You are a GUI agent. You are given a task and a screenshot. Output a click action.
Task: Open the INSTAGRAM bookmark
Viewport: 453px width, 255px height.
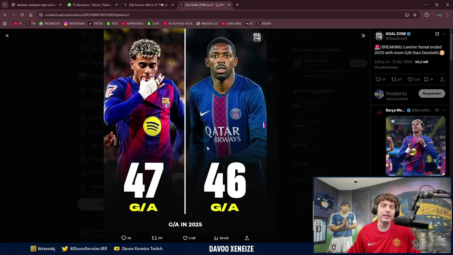pyautogui.click(x=74, y=24)
